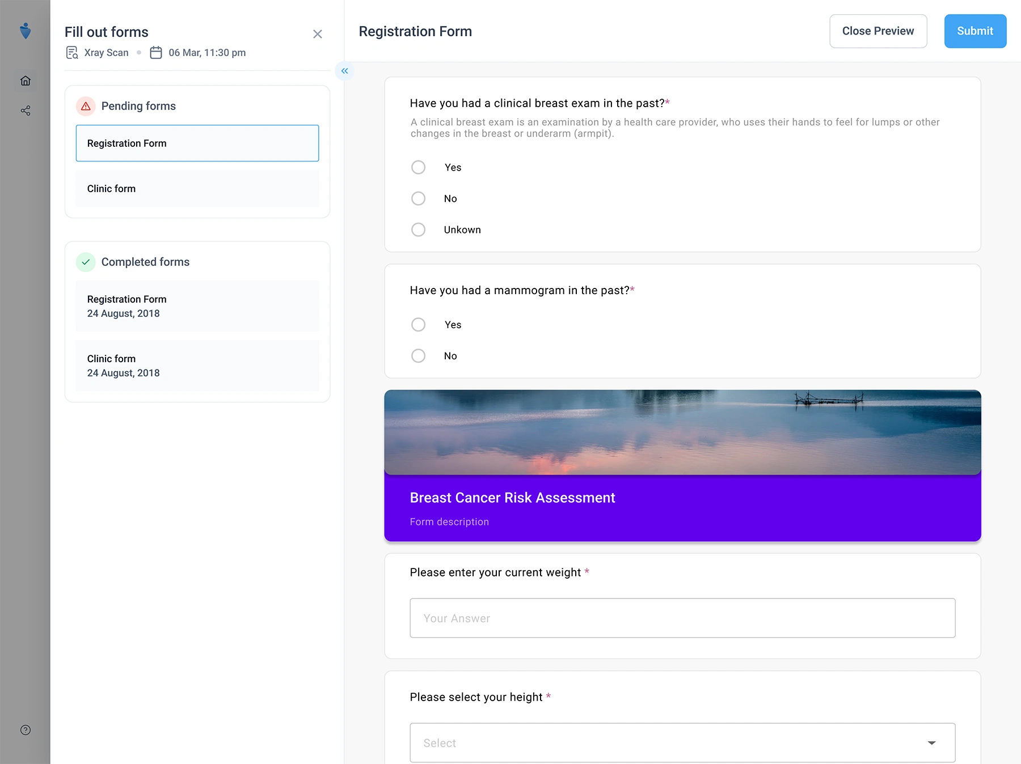Click the Fill out forms title

pos(107,32)
